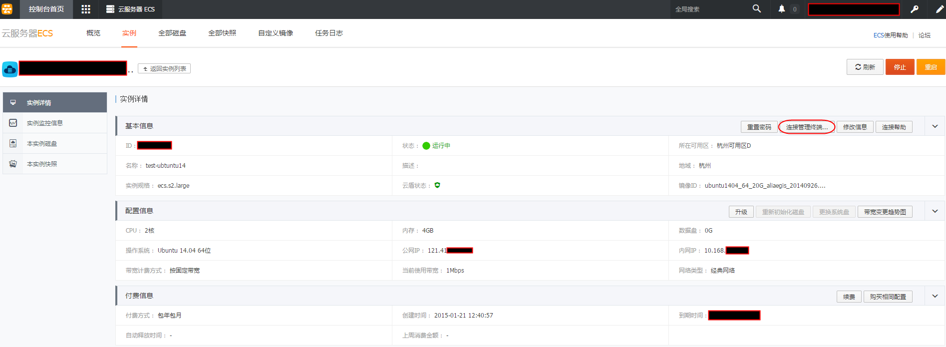Screen dimensions: 946x347
Task: Open the notifications bell icon
Action: 782,9
